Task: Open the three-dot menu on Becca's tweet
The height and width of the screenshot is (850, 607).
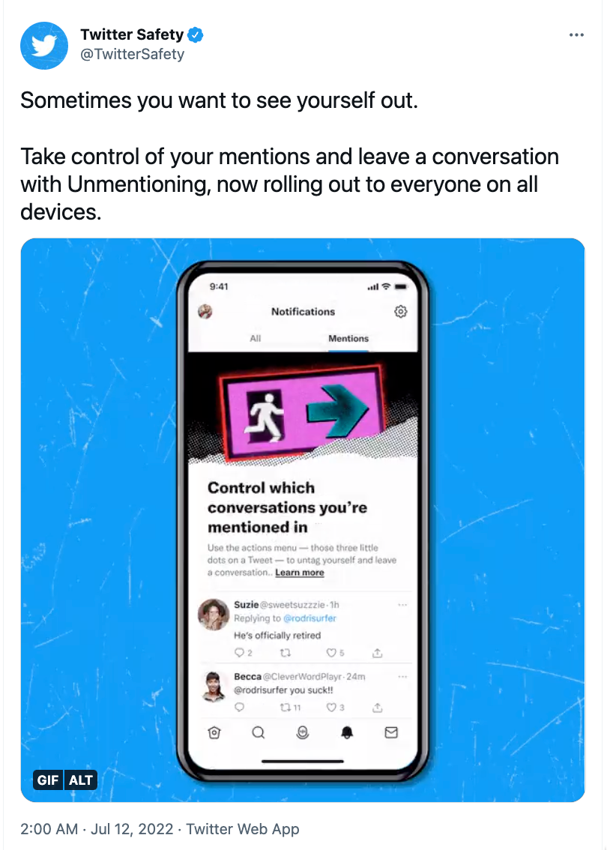Action: click(402, 677)
